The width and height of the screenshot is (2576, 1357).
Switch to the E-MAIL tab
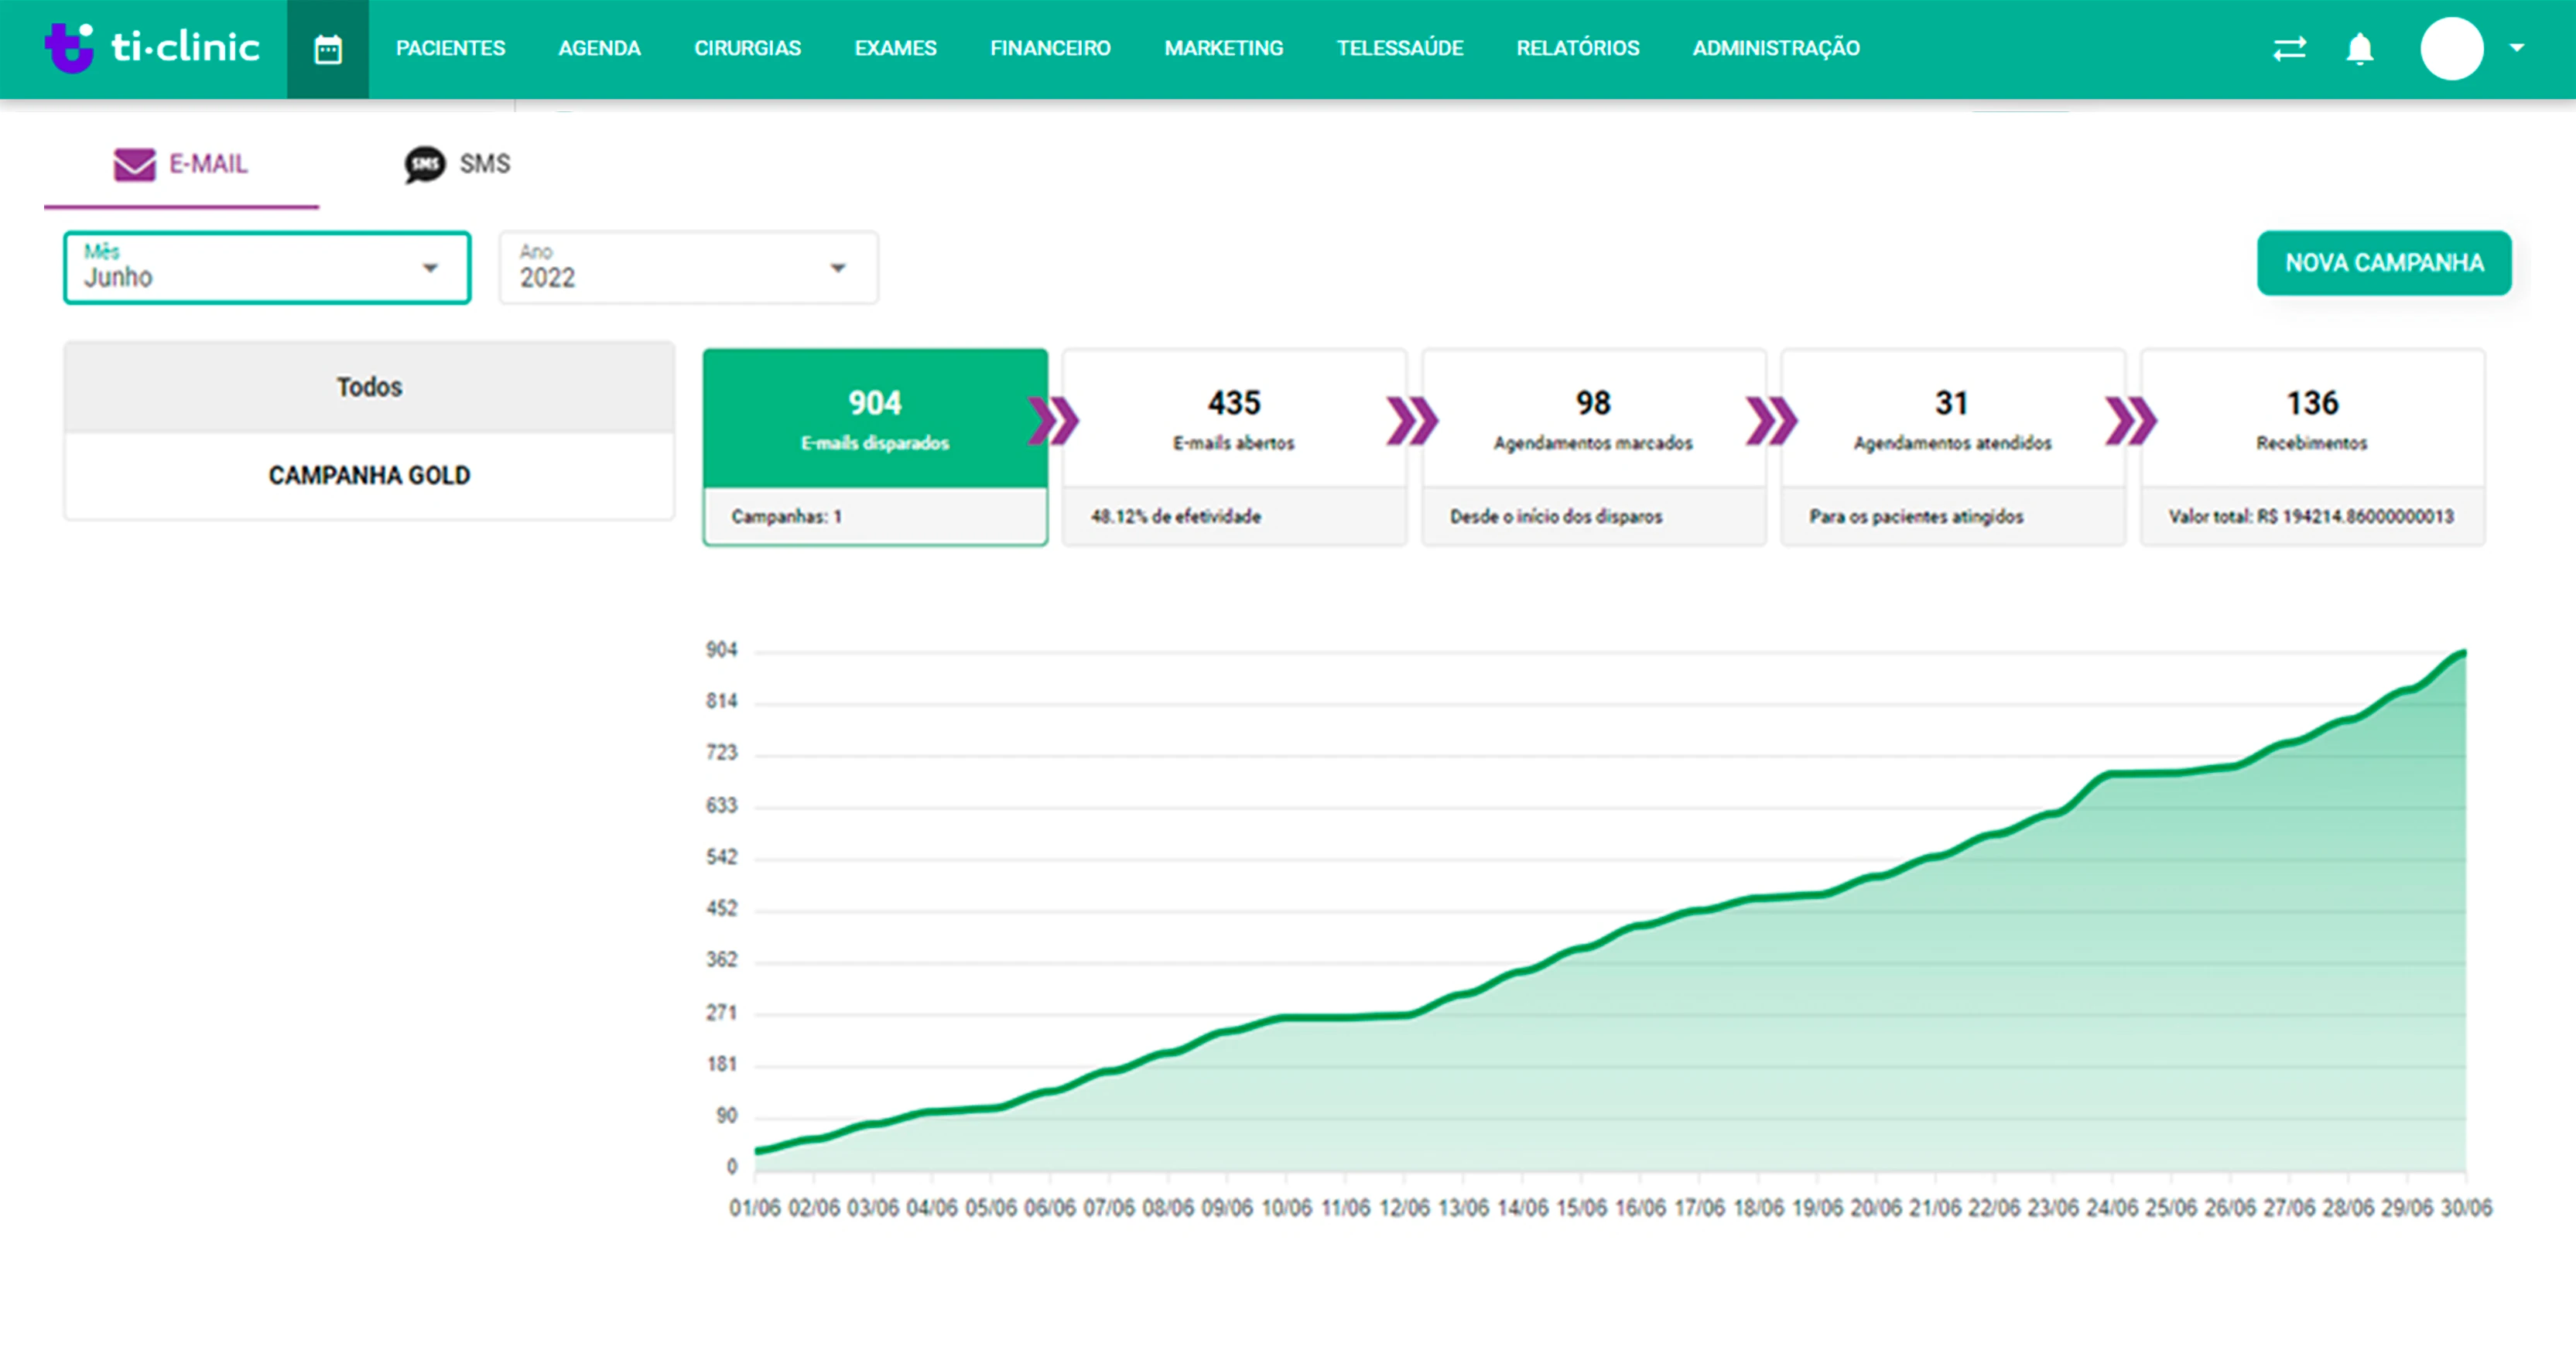tap(181, 164)
